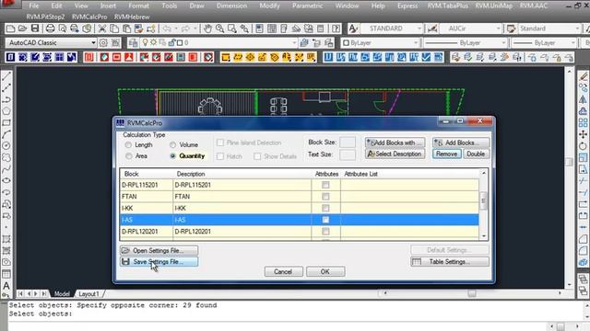The height and width of the screenshot is (331, 590).
Task: Open the STANDARD text style dropdown
Action: coord(419,29)
